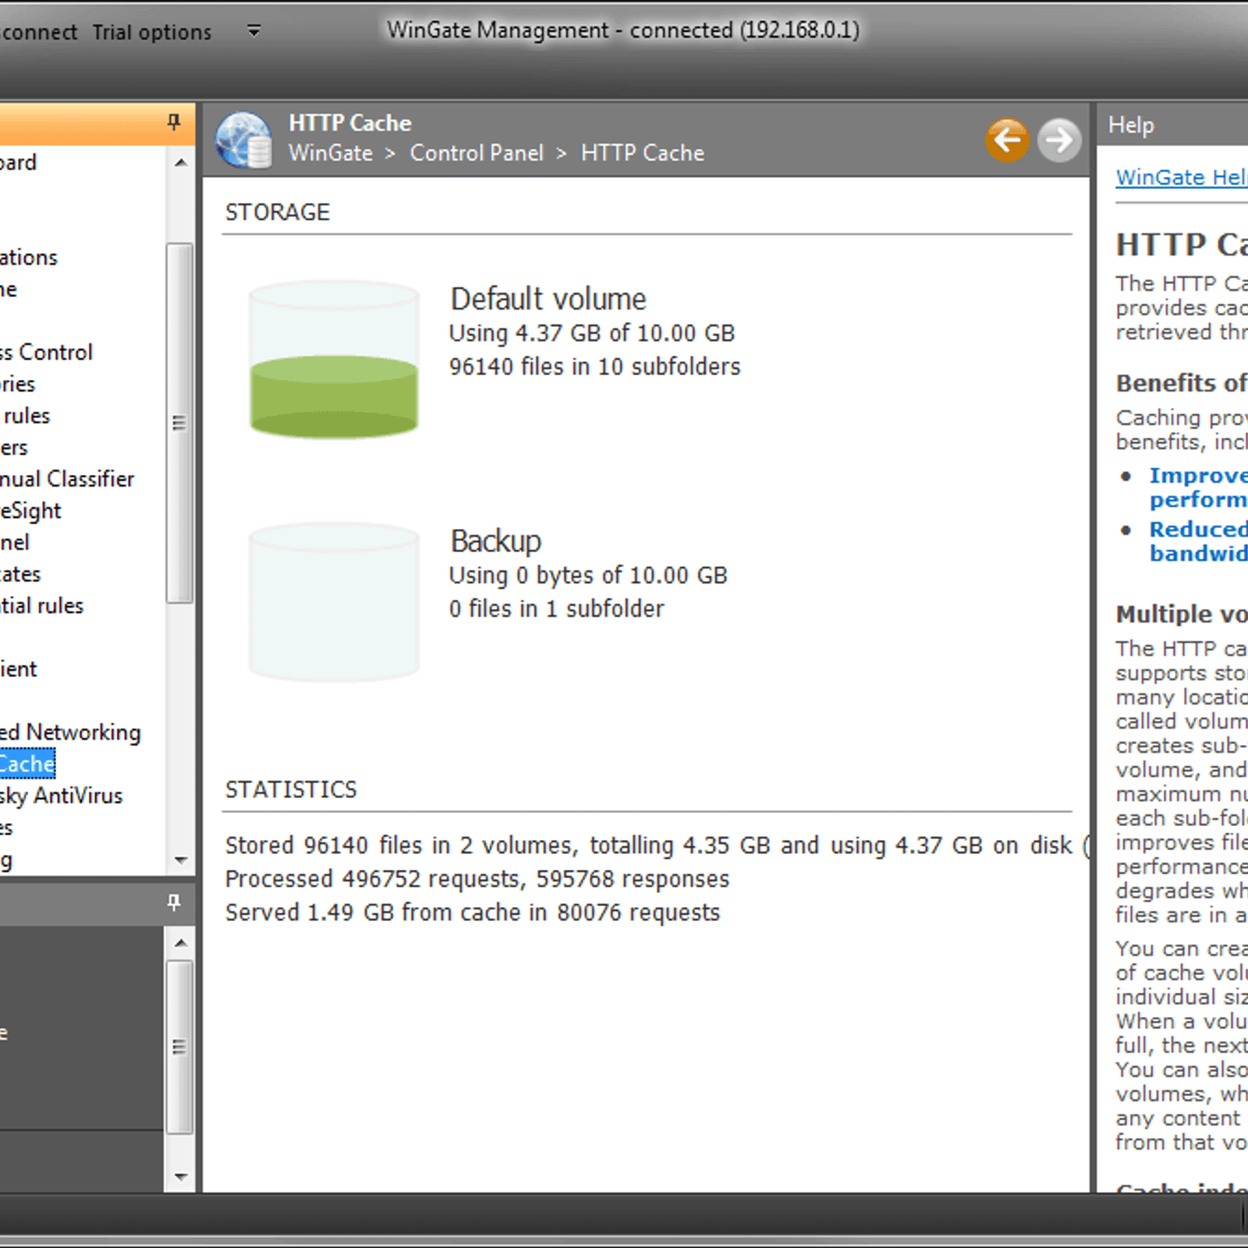
Task: Click the orange back navigation arrow
Action: pyautogui.click(x=1007, y=140)
